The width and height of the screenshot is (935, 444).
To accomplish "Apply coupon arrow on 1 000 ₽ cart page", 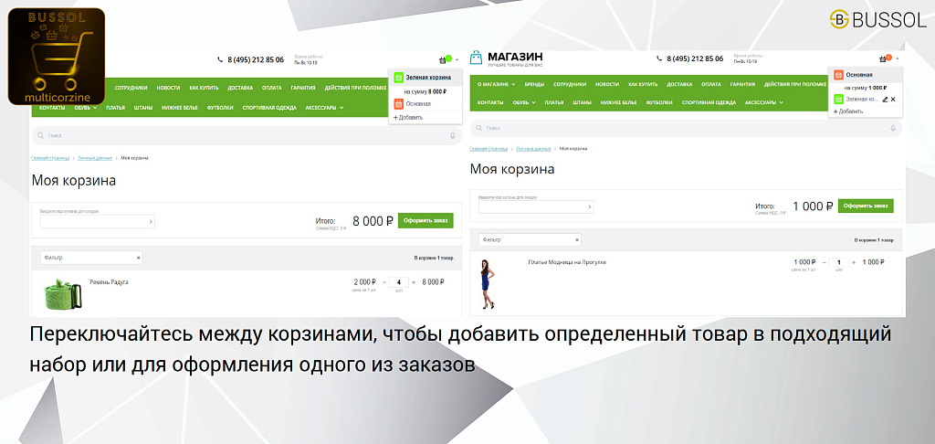I will [x=590, y=206].
